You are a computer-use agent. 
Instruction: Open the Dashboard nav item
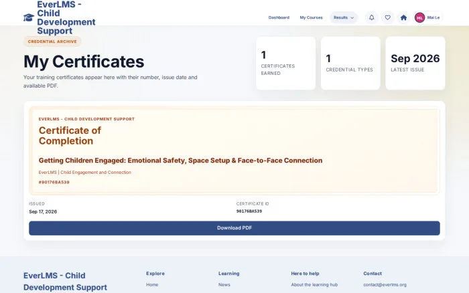point(279,17)
